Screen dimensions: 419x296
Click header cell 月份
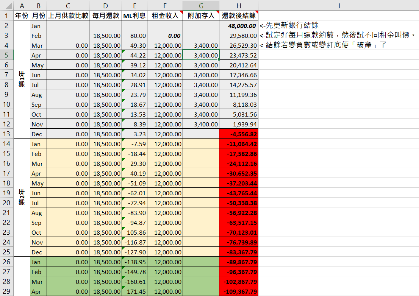(x=39, y=16)
